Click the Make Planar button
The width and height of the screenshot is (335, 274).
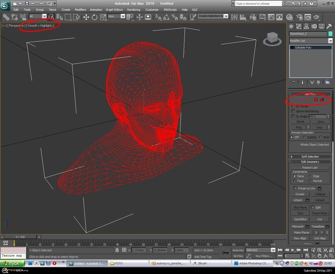(302, 232)
